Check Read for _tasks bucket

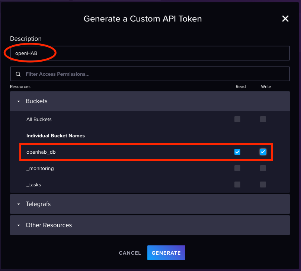[237, 185]
